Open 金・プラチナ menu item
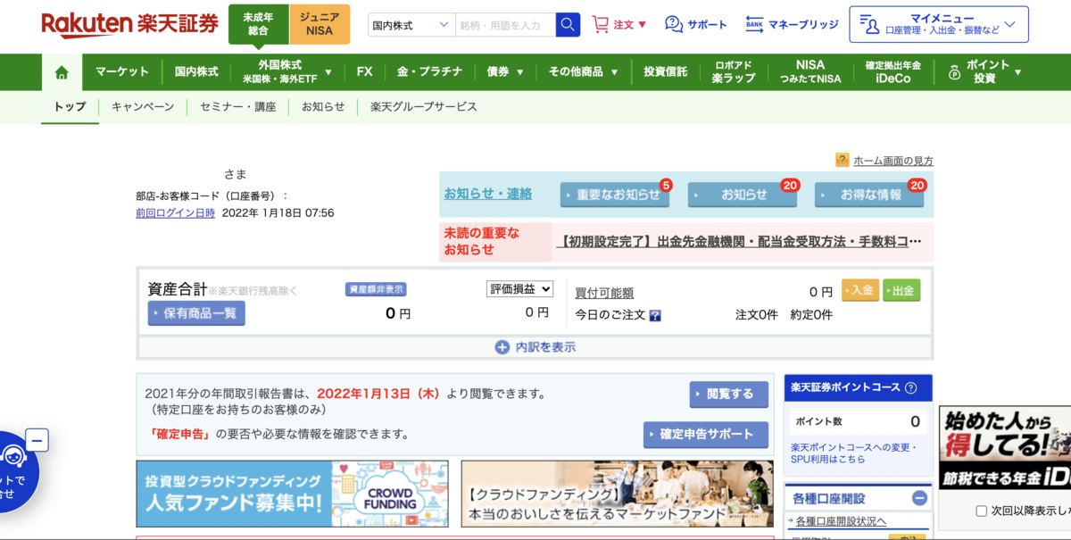The image size is (1071, 540). pyautogui.click(x=429, y=72)
